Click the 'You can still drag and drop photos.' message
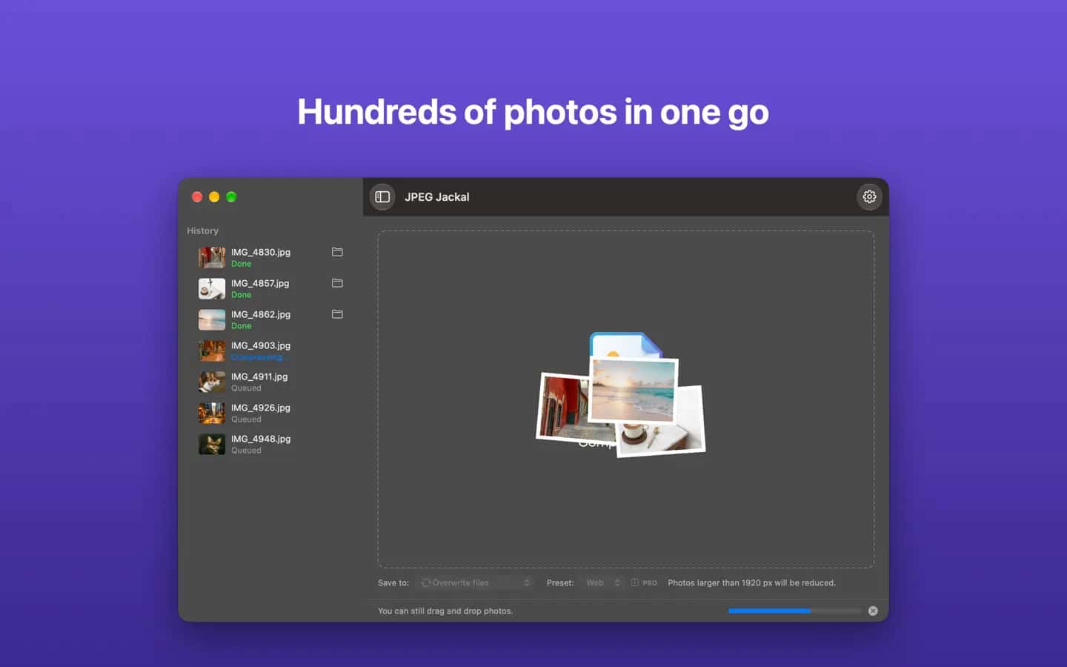This screenshot has width=1067, height=667. click(445, 611)
